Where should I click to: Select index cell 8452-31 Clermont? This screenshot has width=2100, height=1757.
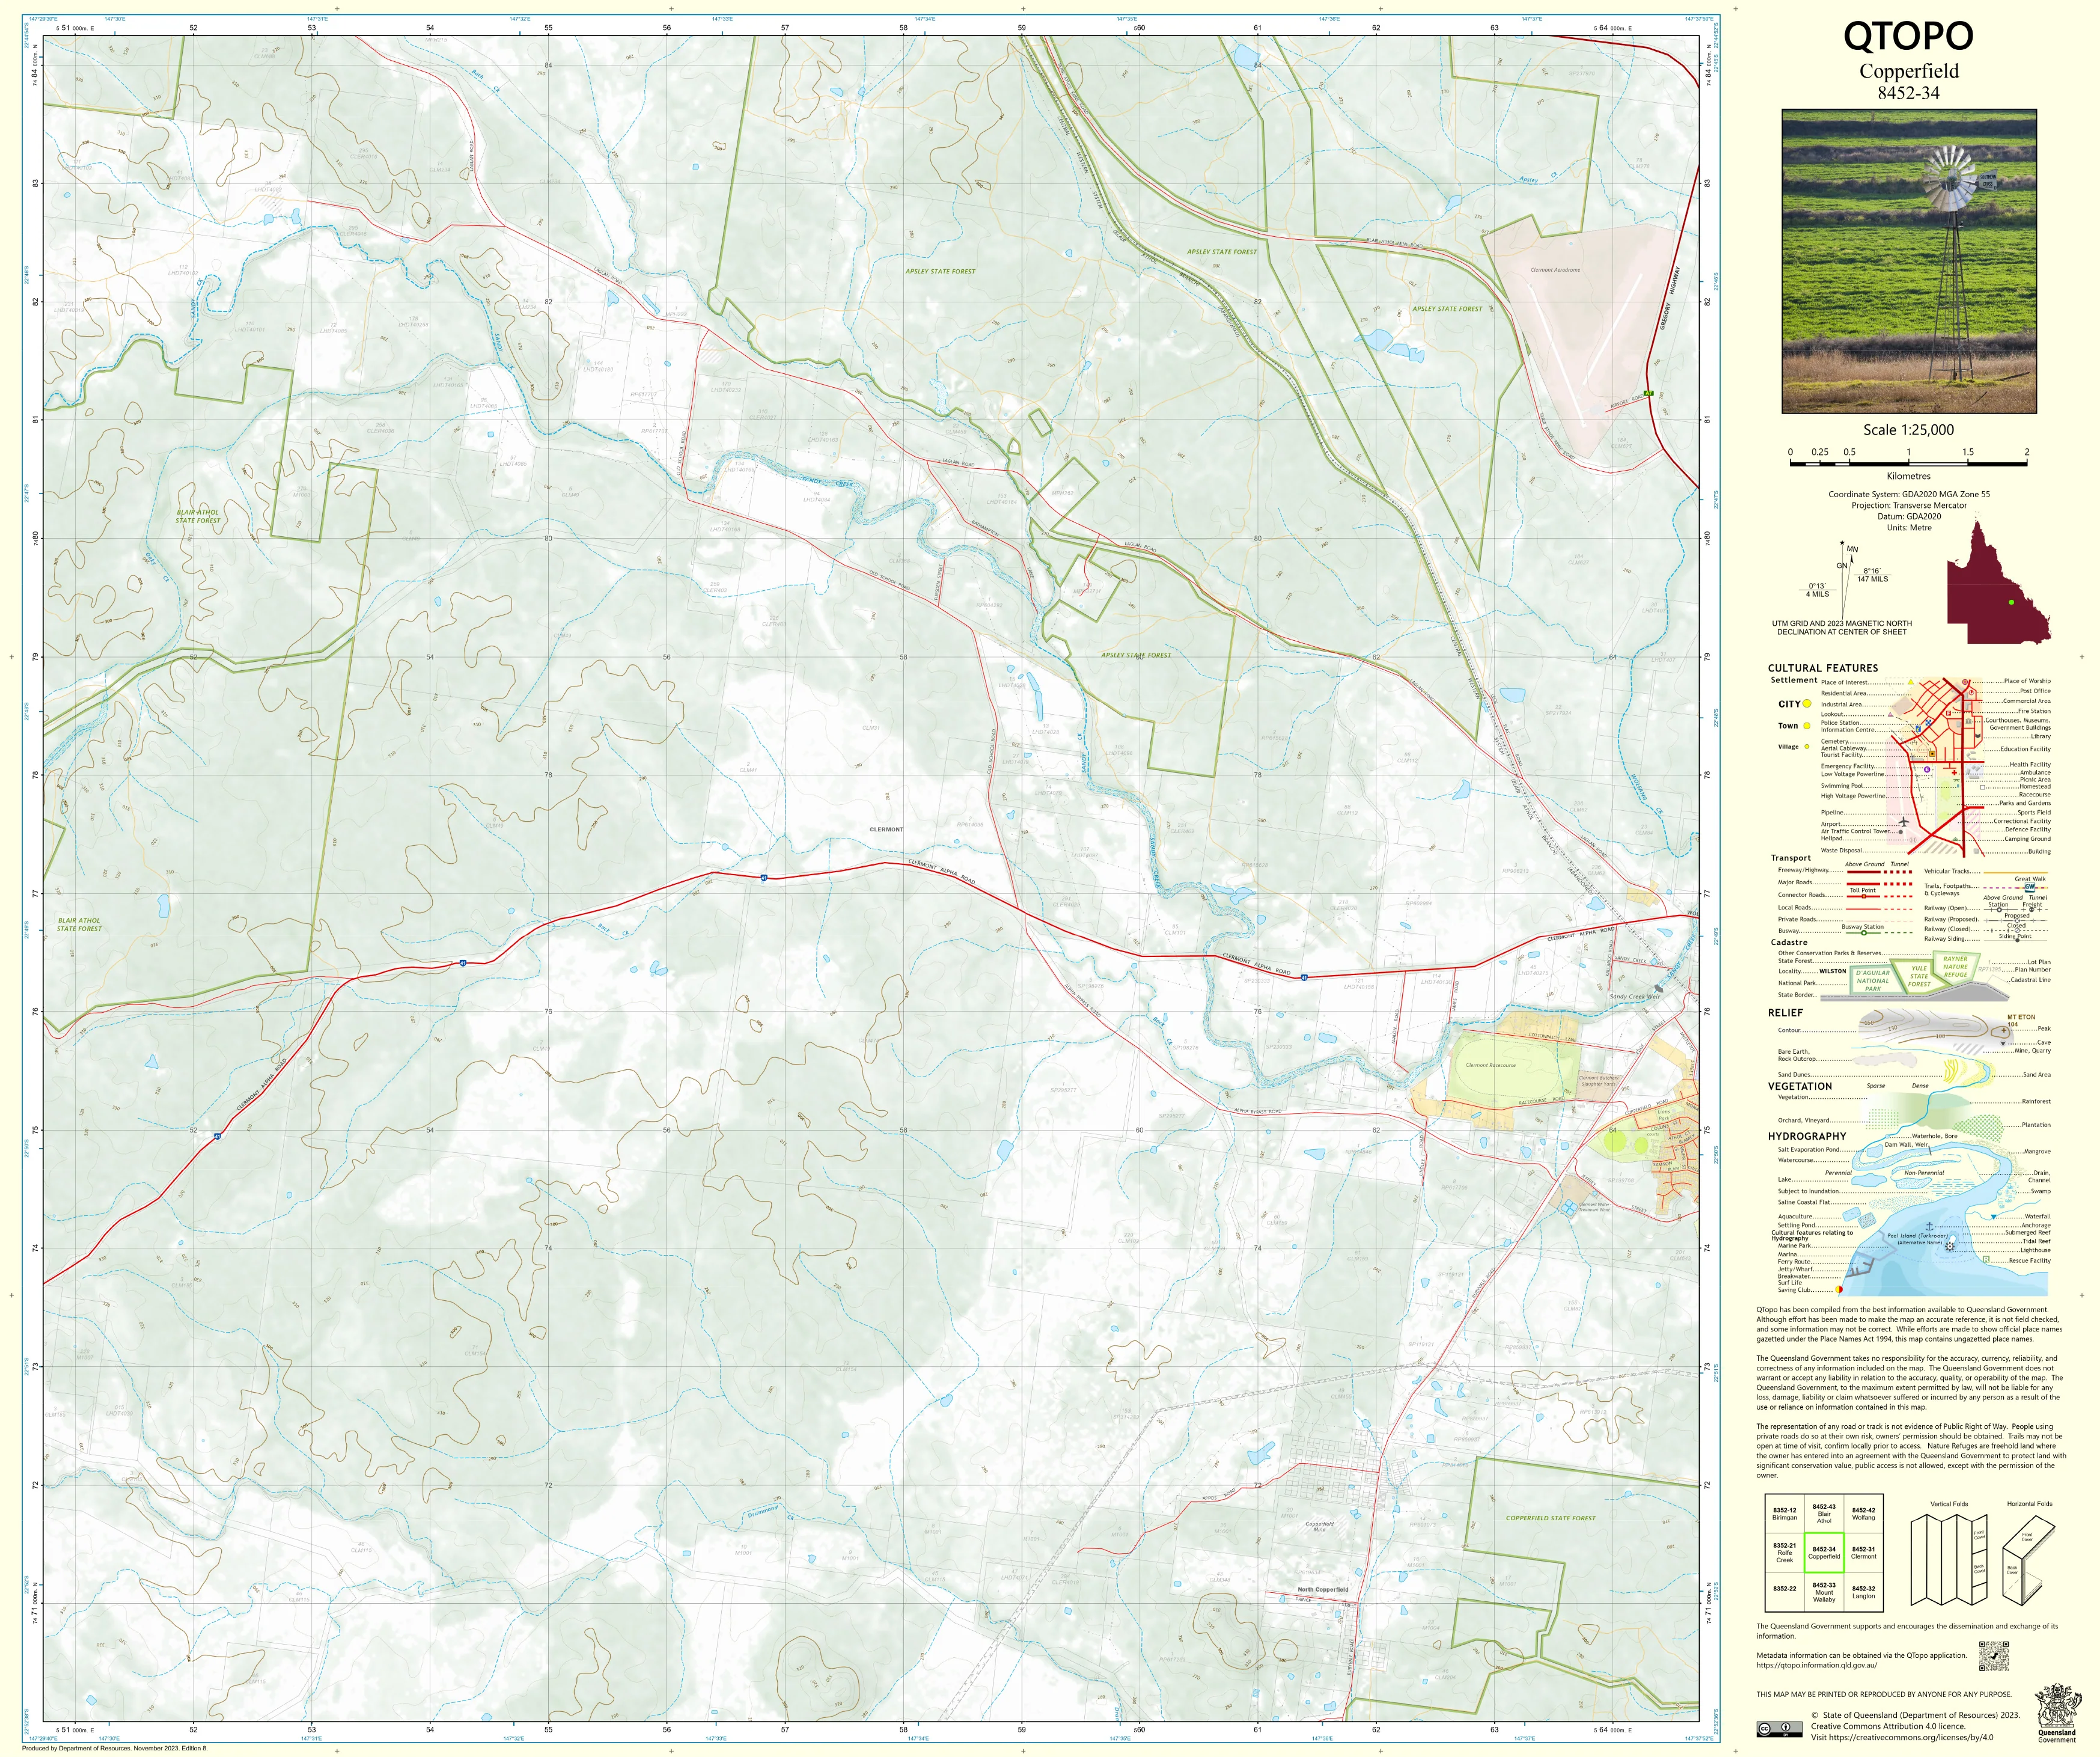pyautogui.click(x=1863, y=1553)
